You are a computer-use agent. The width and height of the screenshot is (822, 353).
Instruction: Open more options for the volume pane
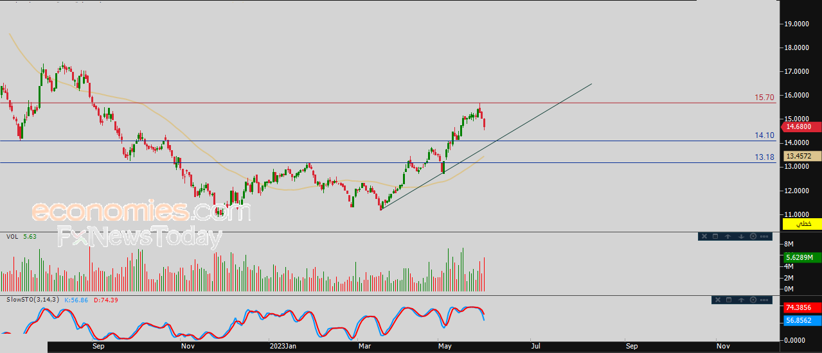pyautogui.click(x=764, y=236)
